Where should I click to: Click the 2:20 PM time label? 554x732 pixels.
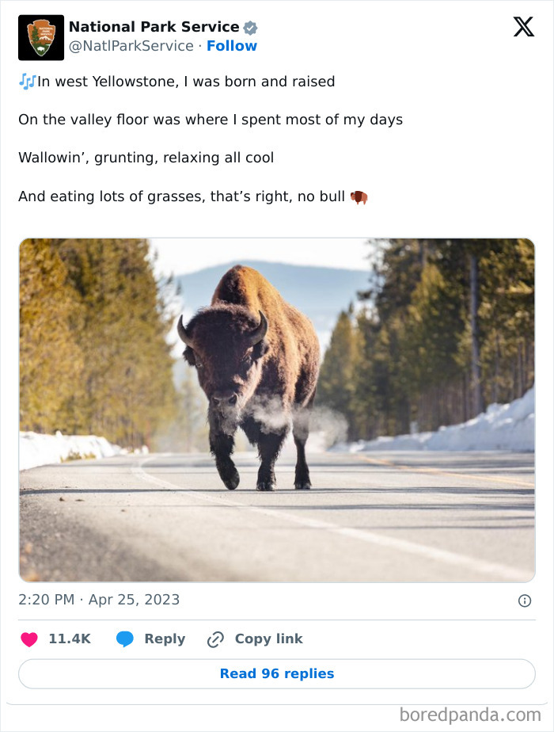click(43, 600)
